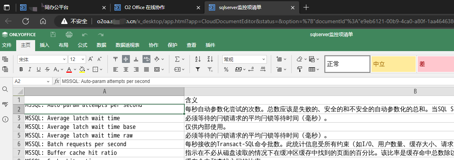The height and width of the screenshot is (160, 454).
Task: Click the percent style icon
Action: tap(226, 70)
